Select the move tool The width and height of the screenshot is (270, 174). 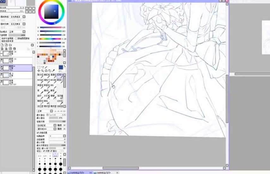(x=39, y=71)
